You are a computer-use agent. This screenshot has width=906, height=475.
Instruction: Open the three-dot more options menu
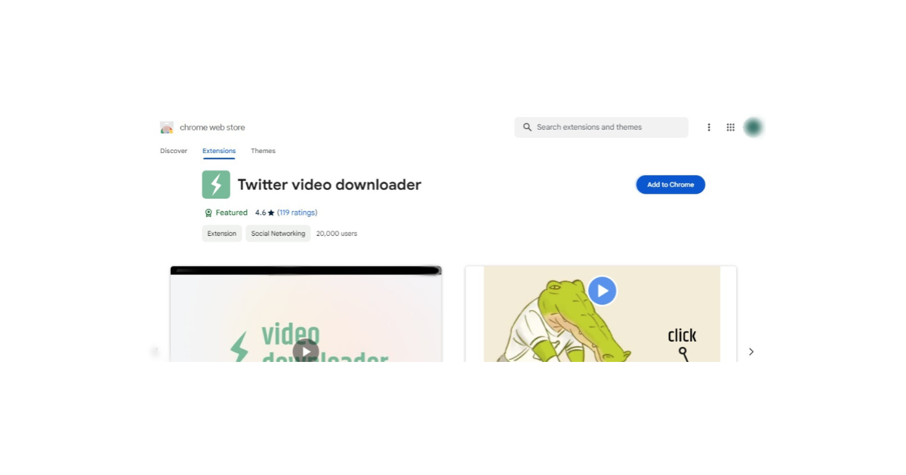pos(708,127)
